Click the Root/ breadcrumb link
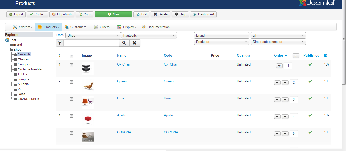Screen dimensions: 346x151 tap(60, 35)
